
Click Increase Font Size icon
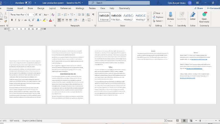[x=36, y=15]
